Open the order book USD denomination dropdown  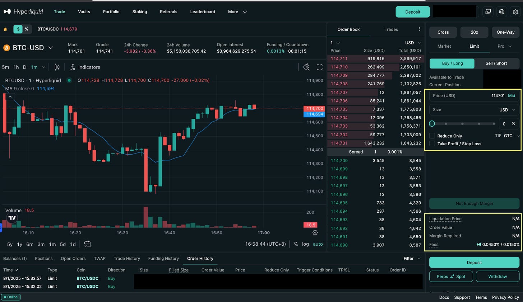click(x=413, y=43)
